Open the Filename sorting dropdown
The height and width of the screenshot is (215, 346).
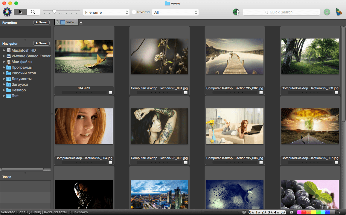(x=106, y=12)
